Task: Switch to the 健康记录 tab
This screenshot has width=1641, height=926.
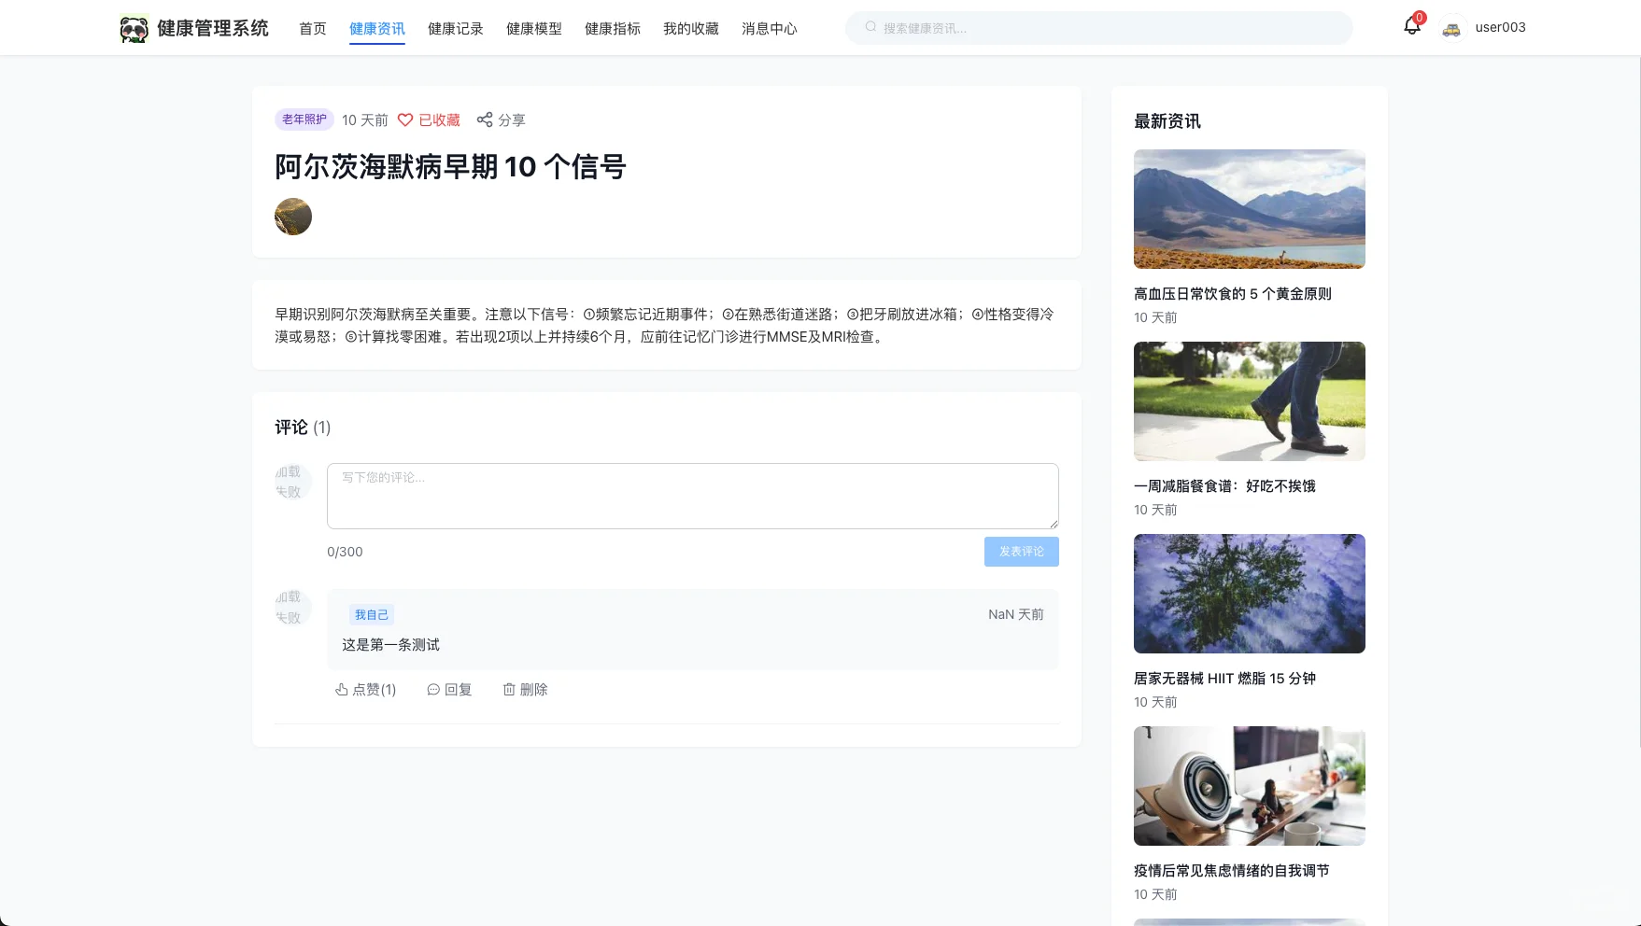Action: [455, 28]
